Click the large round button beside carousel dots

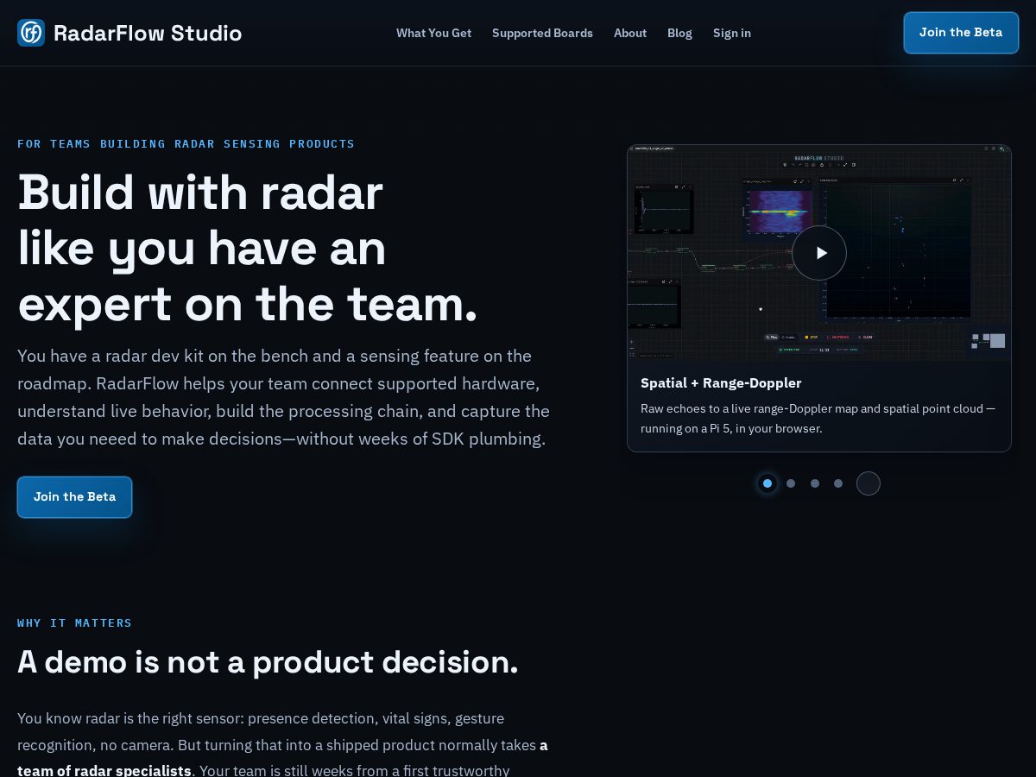pyautogui.click(x=869, y=483)
